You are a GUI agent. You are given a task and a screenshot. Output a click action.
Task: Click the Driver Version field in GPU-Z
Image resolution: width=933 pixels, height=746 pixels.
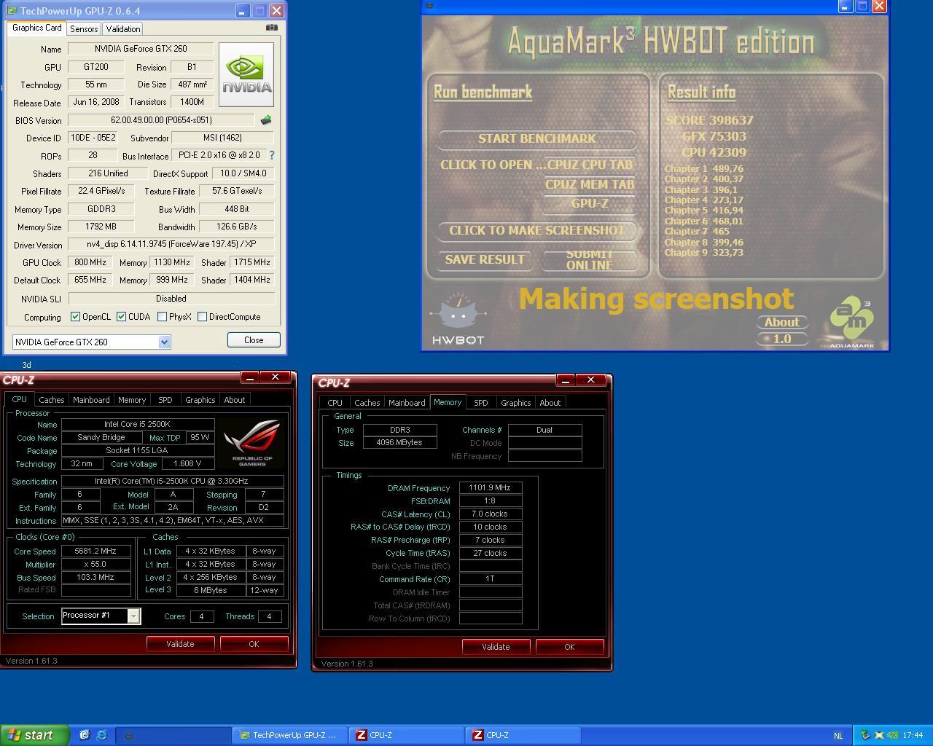pyautogui.click(x=171, y=244)
